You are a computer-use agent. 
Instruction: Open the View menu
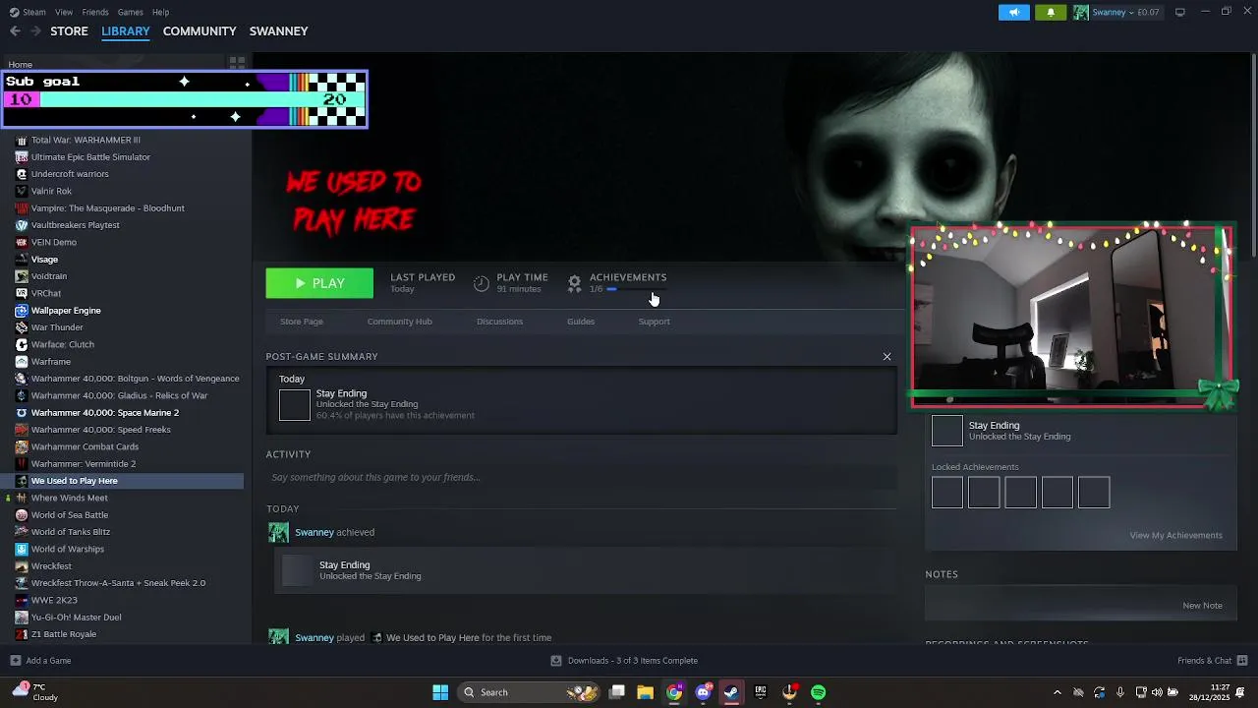click(64, 12)
